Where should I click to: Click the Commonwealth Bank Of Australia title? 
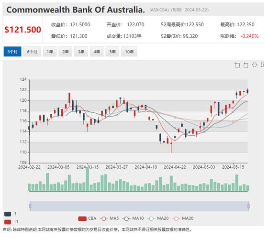click(x=76, y=10)
